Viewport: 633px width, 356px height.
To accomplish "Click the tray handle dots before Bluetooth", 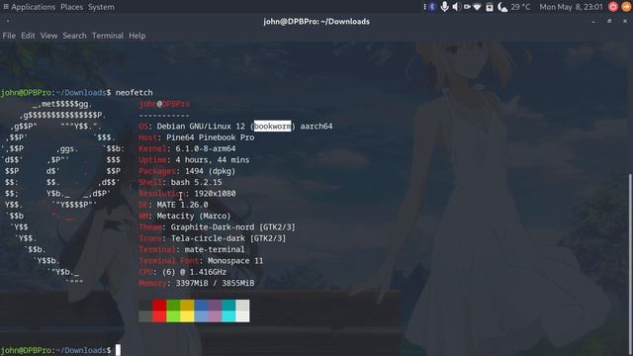I will (x=424, y=7).
